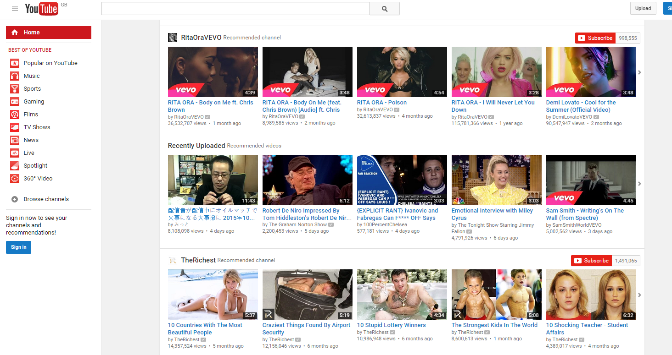
Task: Play Robert De Niro video thumbnail
Action: pyautogui.click(x=308, y=180)
